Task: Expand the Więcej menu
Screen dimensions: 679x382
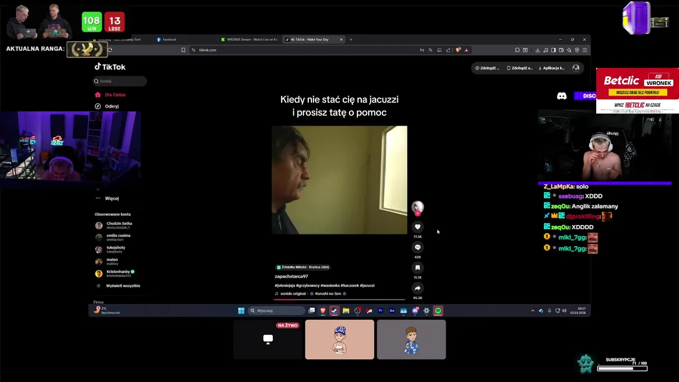Action: pyautogui.click(x=107, y=198)
